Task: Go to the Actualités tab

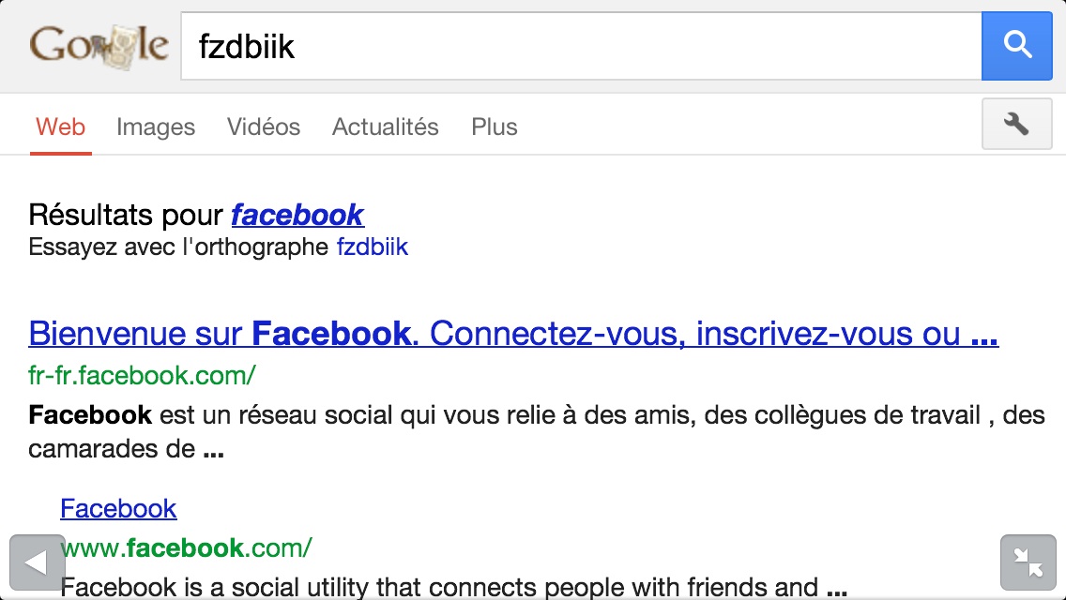Action: point(385,127)
